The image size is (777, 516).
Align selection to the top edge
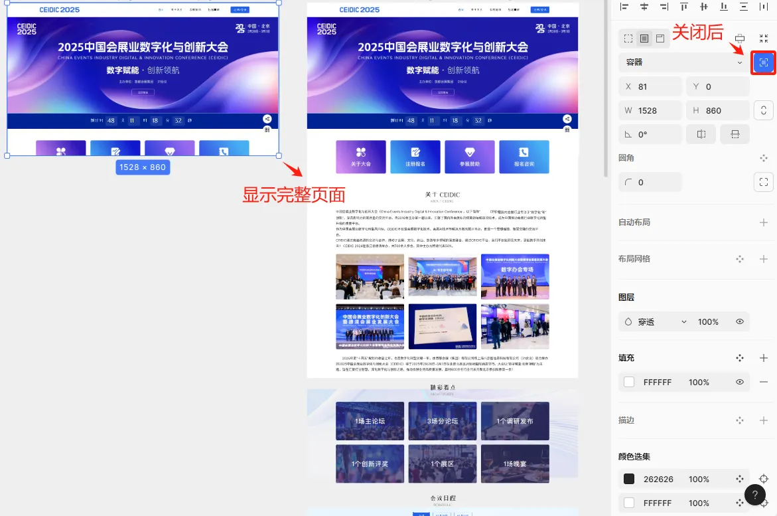[684, 7]
